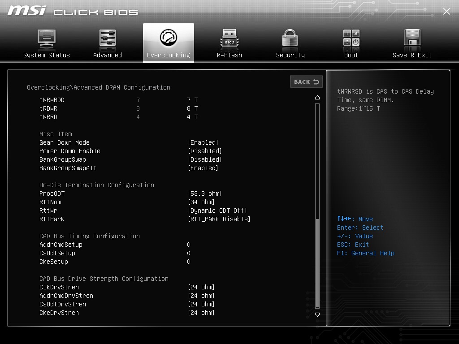Click On-Die Termination Configuration header

(x=97, y=185)
